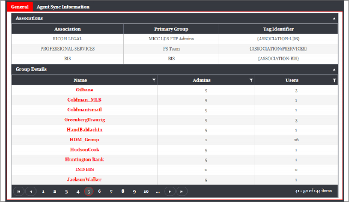
Task: Go to the previous page of groups
Action: pyautogui.click(x=31, y=192)
